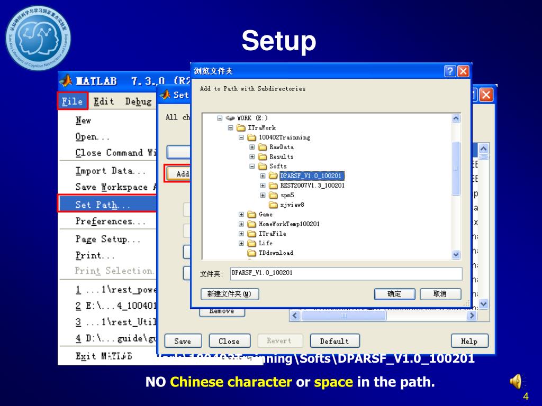Click the folder tree vertical scrollbar thumb

pos(456,168)
